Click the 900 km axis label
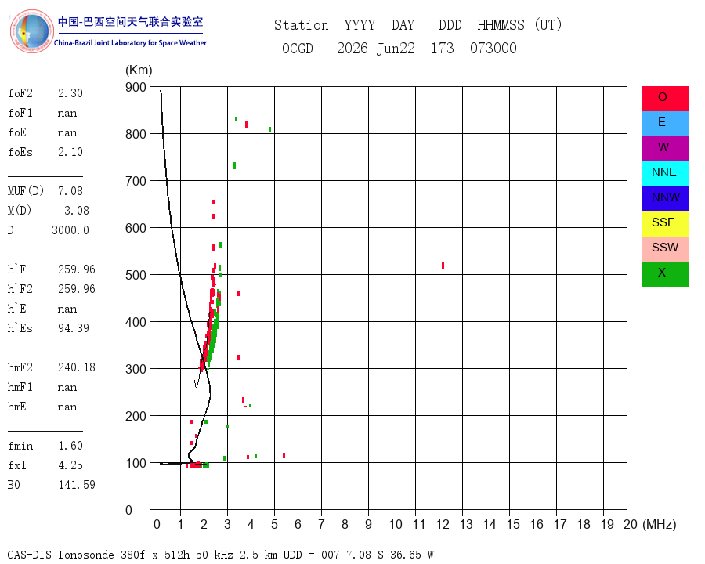Screen dimensions: 705x564 (x=136, y=87)
